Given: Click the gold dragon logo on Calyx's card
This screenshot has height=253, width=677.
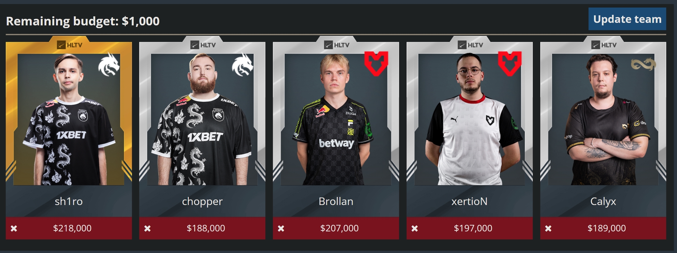Looking at the screenshot, I should click(643, 64).
